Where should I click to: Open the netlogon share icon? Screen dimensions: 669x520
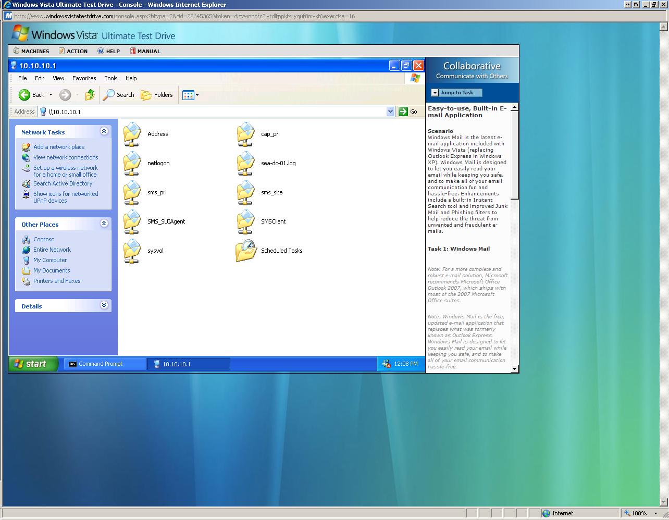click(132, 163)
